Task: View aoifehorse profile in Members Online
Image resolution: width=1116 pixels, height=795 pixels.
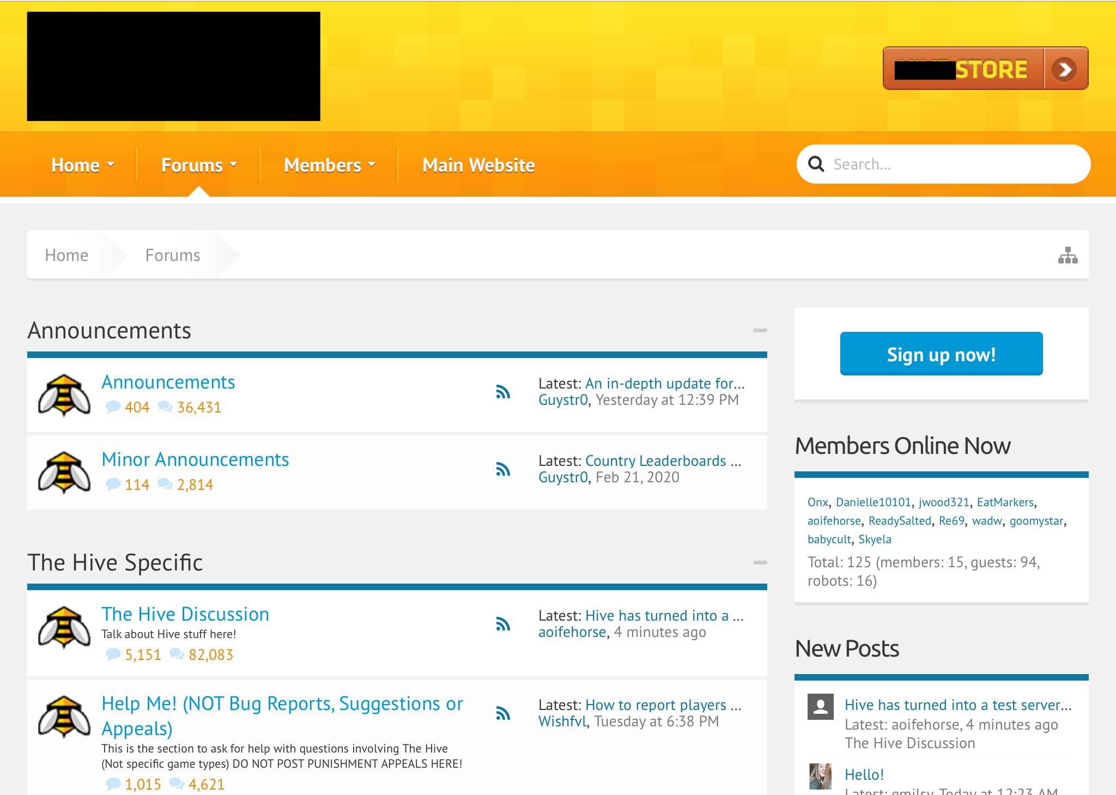Action: pos(834,521)
